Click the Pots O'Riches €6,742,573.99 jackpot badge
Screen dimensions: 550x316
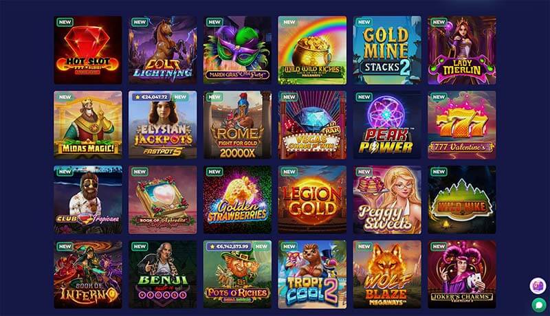pyautogui.click(x=229, y=247)
